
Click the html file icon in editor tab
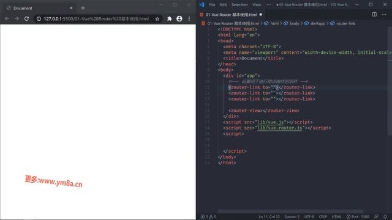[x=202, y=15]
